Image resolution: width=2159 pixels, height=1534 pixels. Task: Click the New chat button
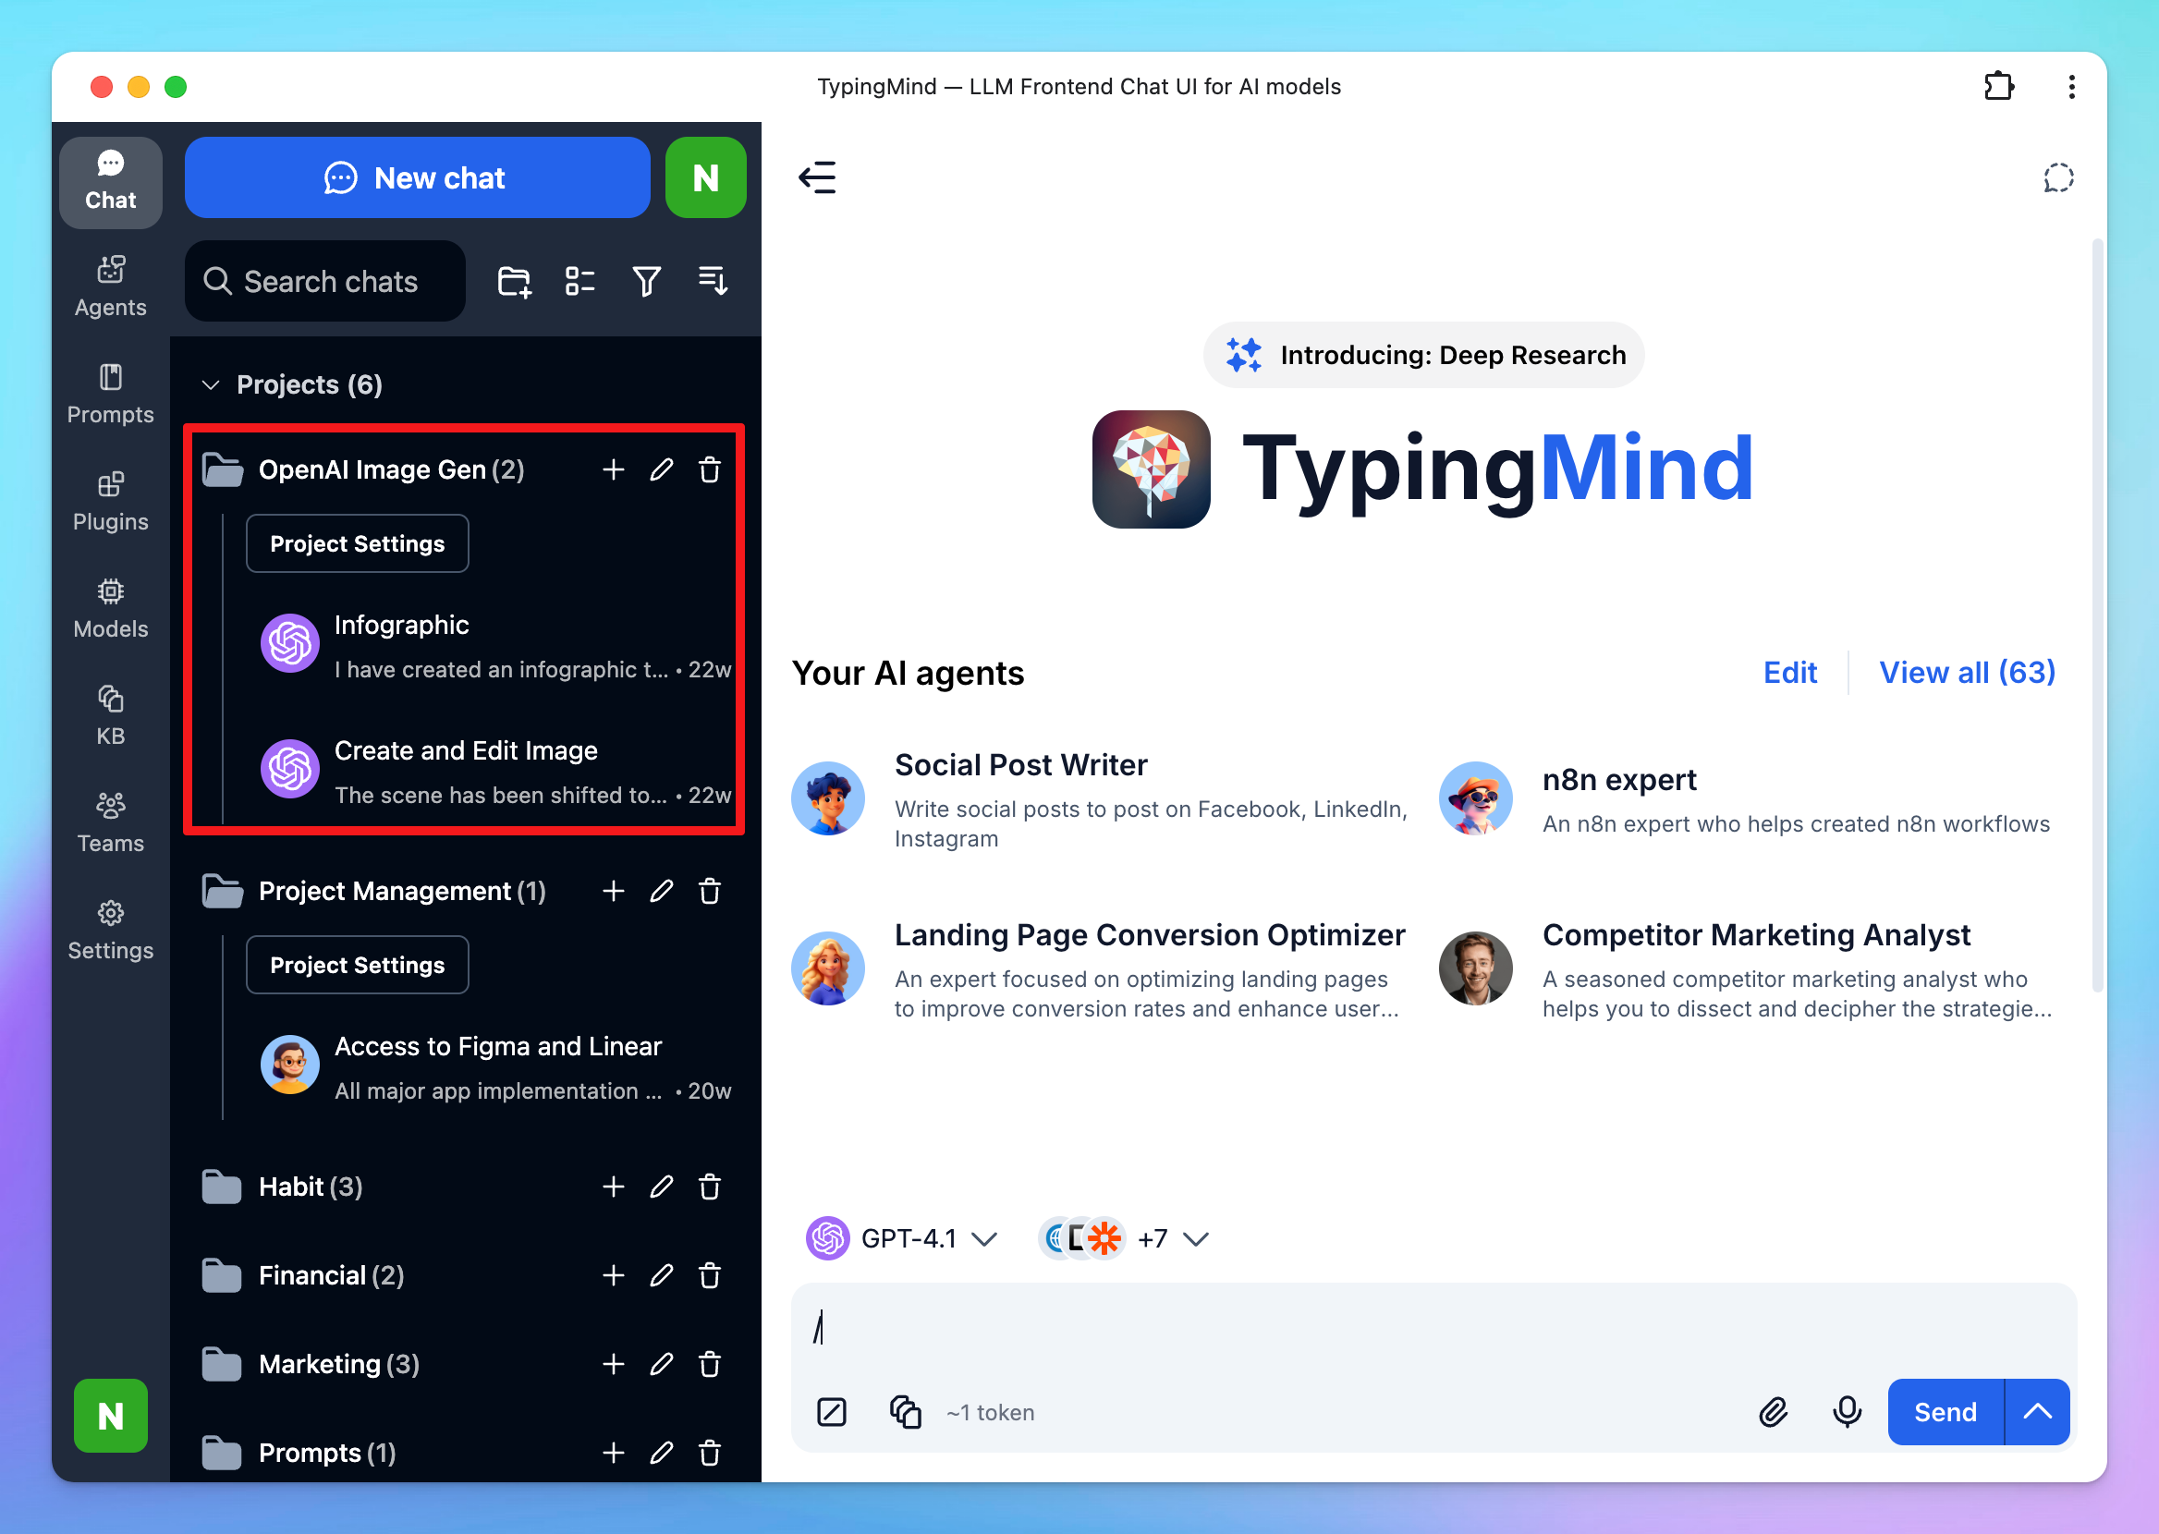417,177
